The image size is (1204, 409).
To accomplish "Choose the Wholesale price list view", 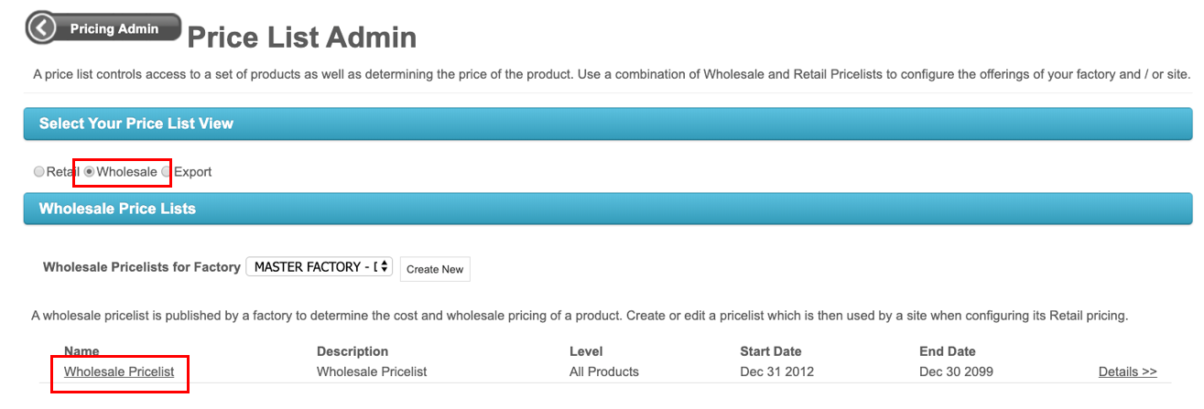I will (90, 171).
